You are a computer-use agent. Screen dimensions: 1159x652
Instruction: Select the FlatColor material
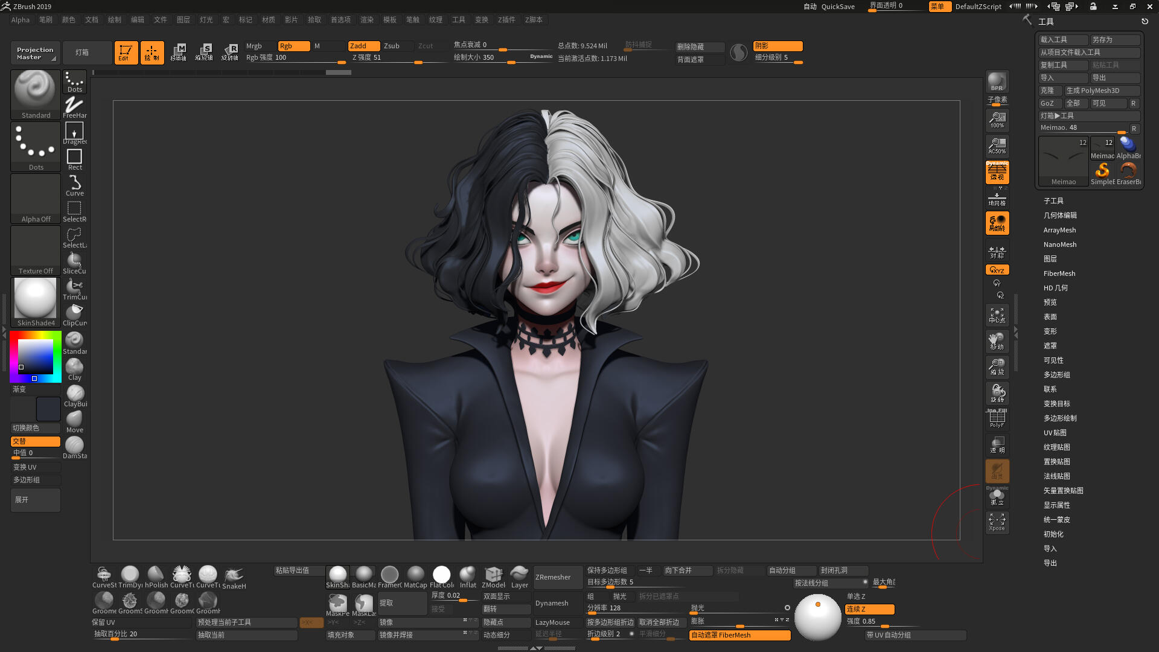point(442,577)
